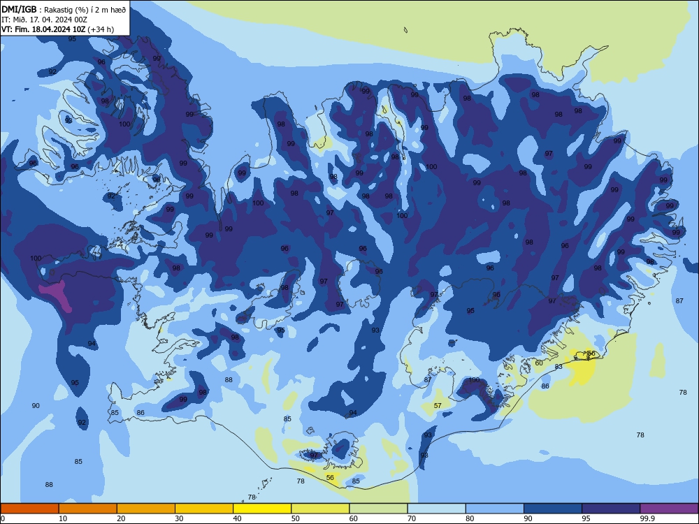Screen dimensions: 699x524
Task: Click the '40' legend scale label
Action: coord(237,518)
